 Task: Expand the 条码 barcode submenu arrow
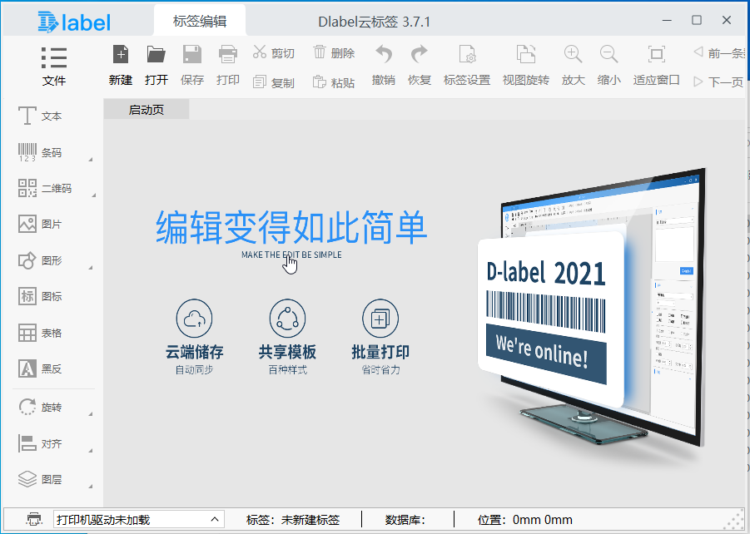91,159
